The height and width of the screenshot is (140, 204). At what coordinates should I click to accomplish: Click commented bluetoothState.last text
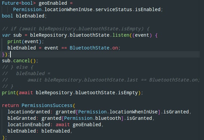(x=111, y=80)
